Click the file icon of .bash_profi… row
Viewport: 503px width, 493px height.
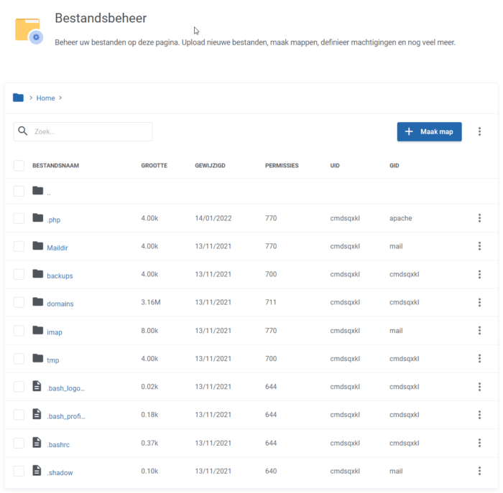37,414
